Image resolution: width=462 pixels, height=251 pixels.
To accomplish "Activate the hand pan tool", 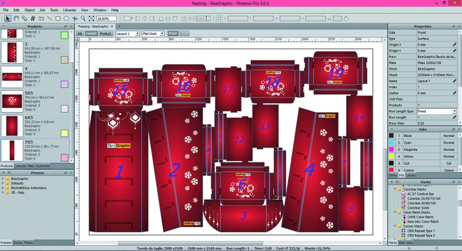I will [16, 18].
